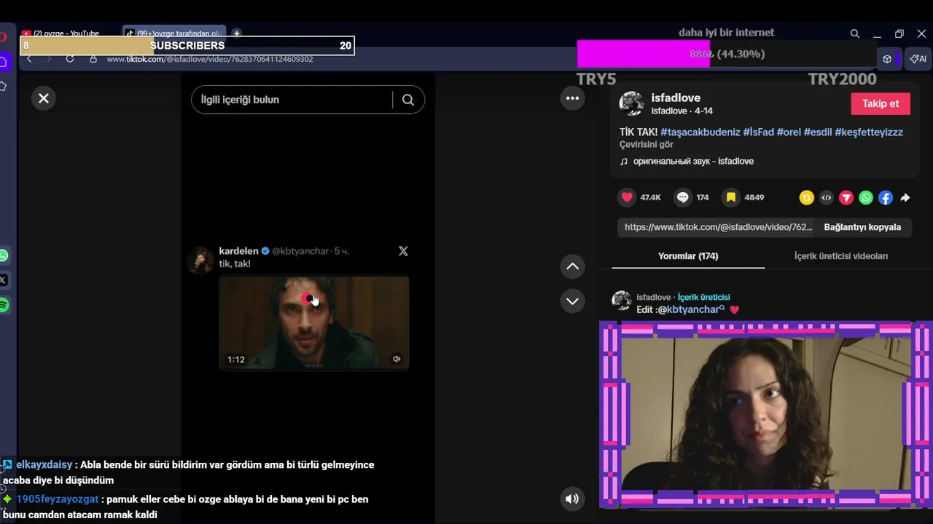933x524 pixels.
Task: Reload the page with the refresh icon
Action: point(70,59)
